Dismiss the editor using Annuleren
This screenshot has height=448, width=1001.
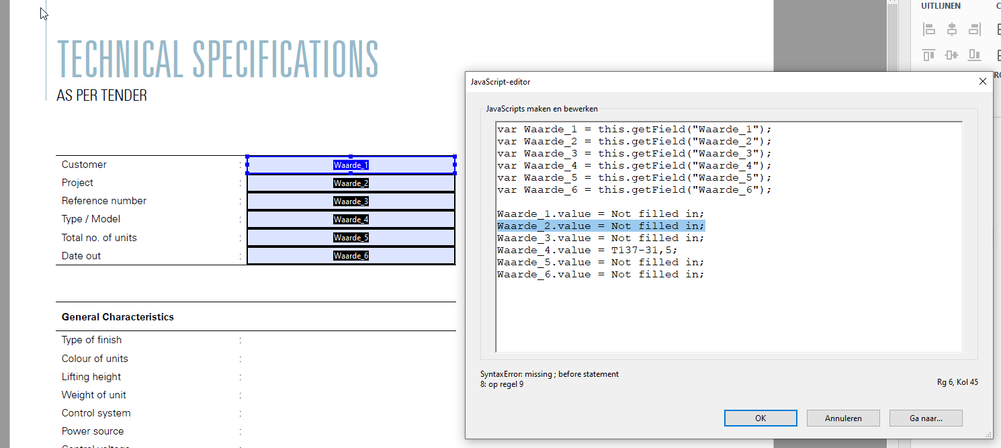coord(842,418)
